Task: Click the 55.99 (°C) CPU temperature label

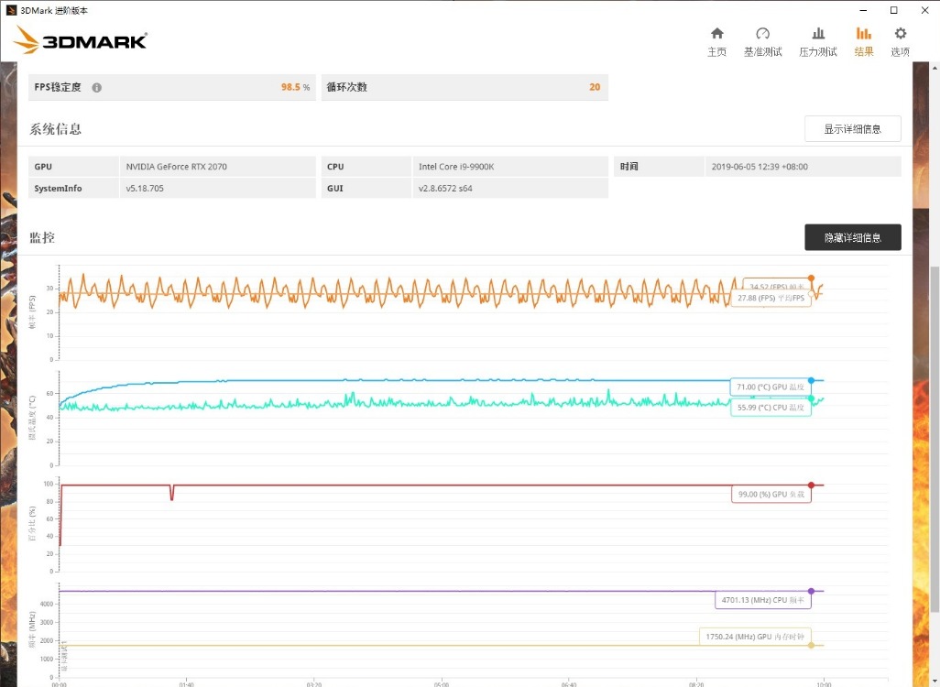Action: (771, 408)
